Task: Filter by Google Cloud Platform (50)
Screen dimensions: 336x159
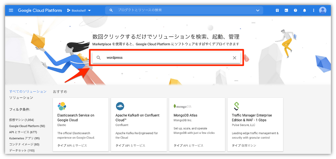Action: [27, 126]
